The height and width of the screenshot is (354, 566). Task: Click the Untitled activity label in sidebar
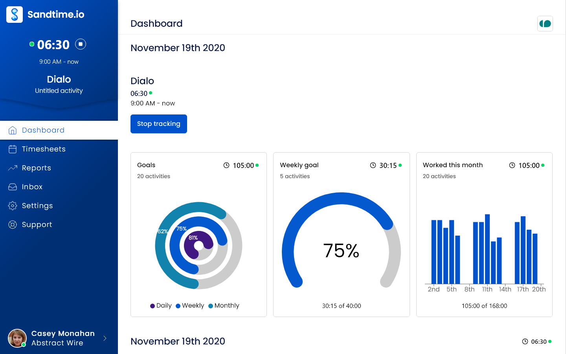coord(59,90)
